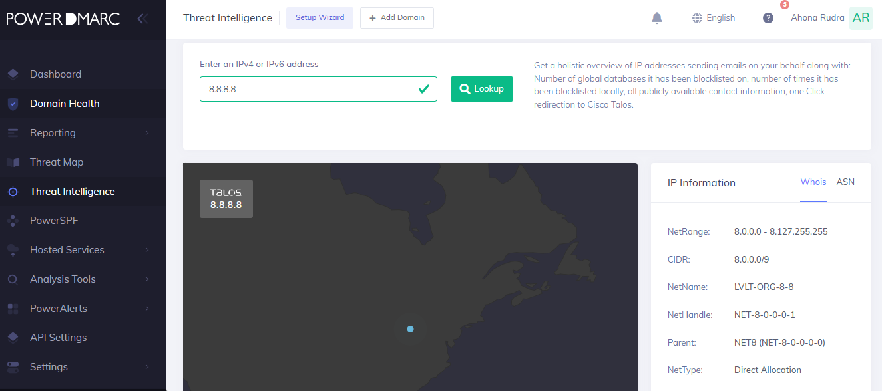Expand the Hosted Services chevron
Viewport: 882px width, 391px height.
pos(147,250)
